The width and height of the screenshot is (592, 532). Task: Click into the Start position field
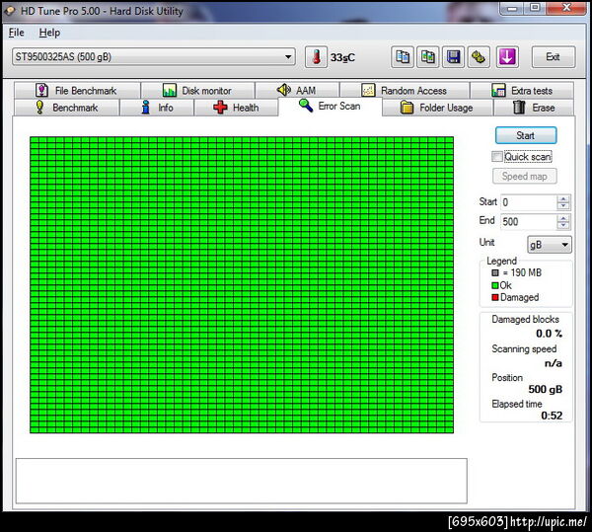click(528, 202)
